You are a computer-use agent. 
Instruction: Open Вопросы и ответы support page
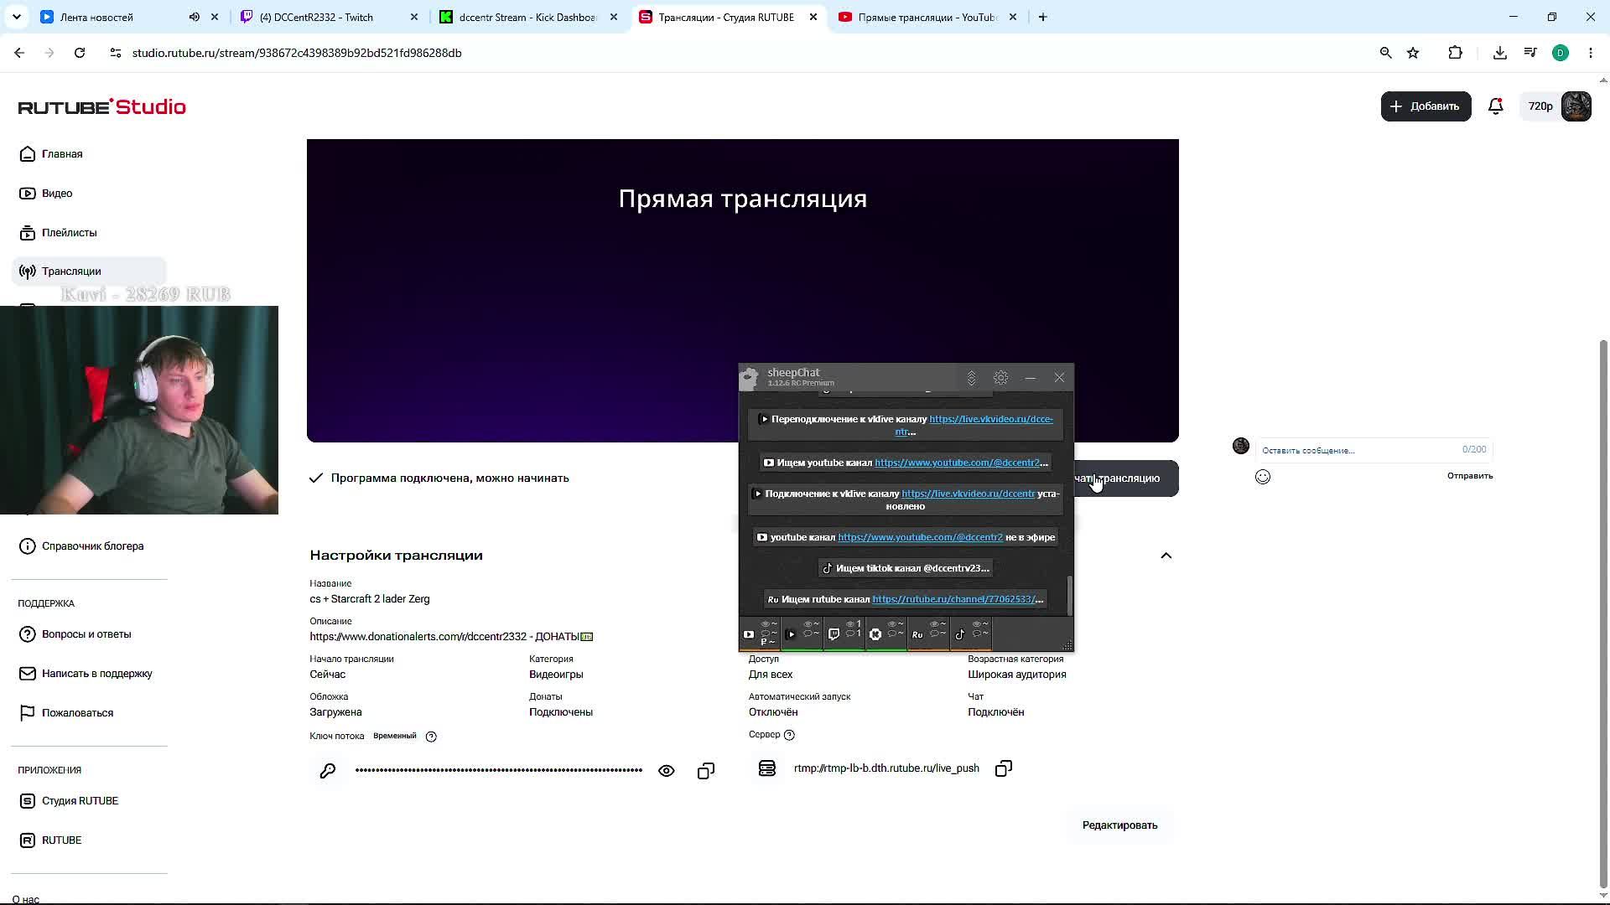[75, 634]
